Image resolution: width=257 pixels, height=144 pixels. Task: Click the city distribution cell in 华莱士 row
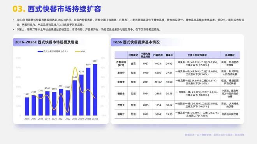pos(197,82)
